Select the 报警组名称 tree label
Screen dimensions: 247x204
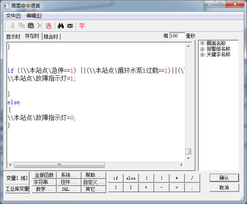tap(219, 49)
